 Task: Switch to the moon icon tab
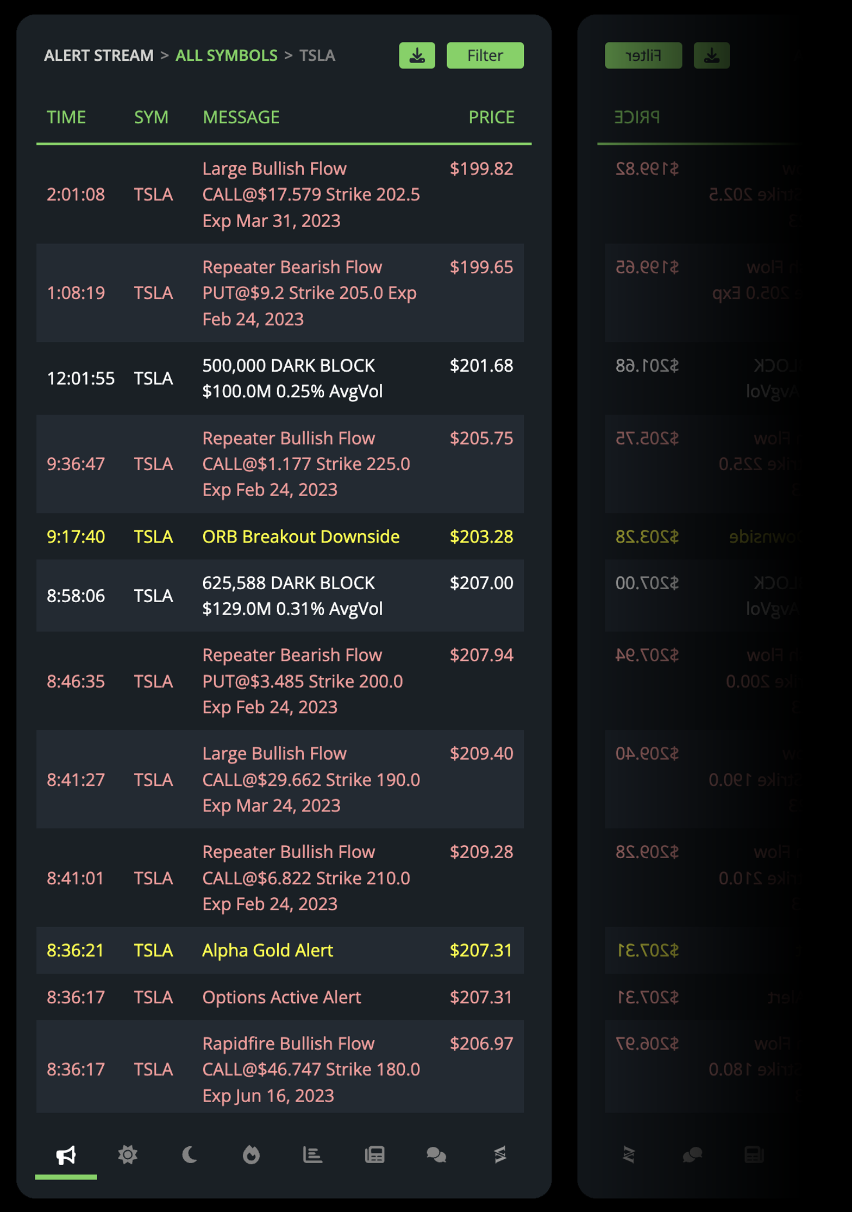(x=190, y=1154)
